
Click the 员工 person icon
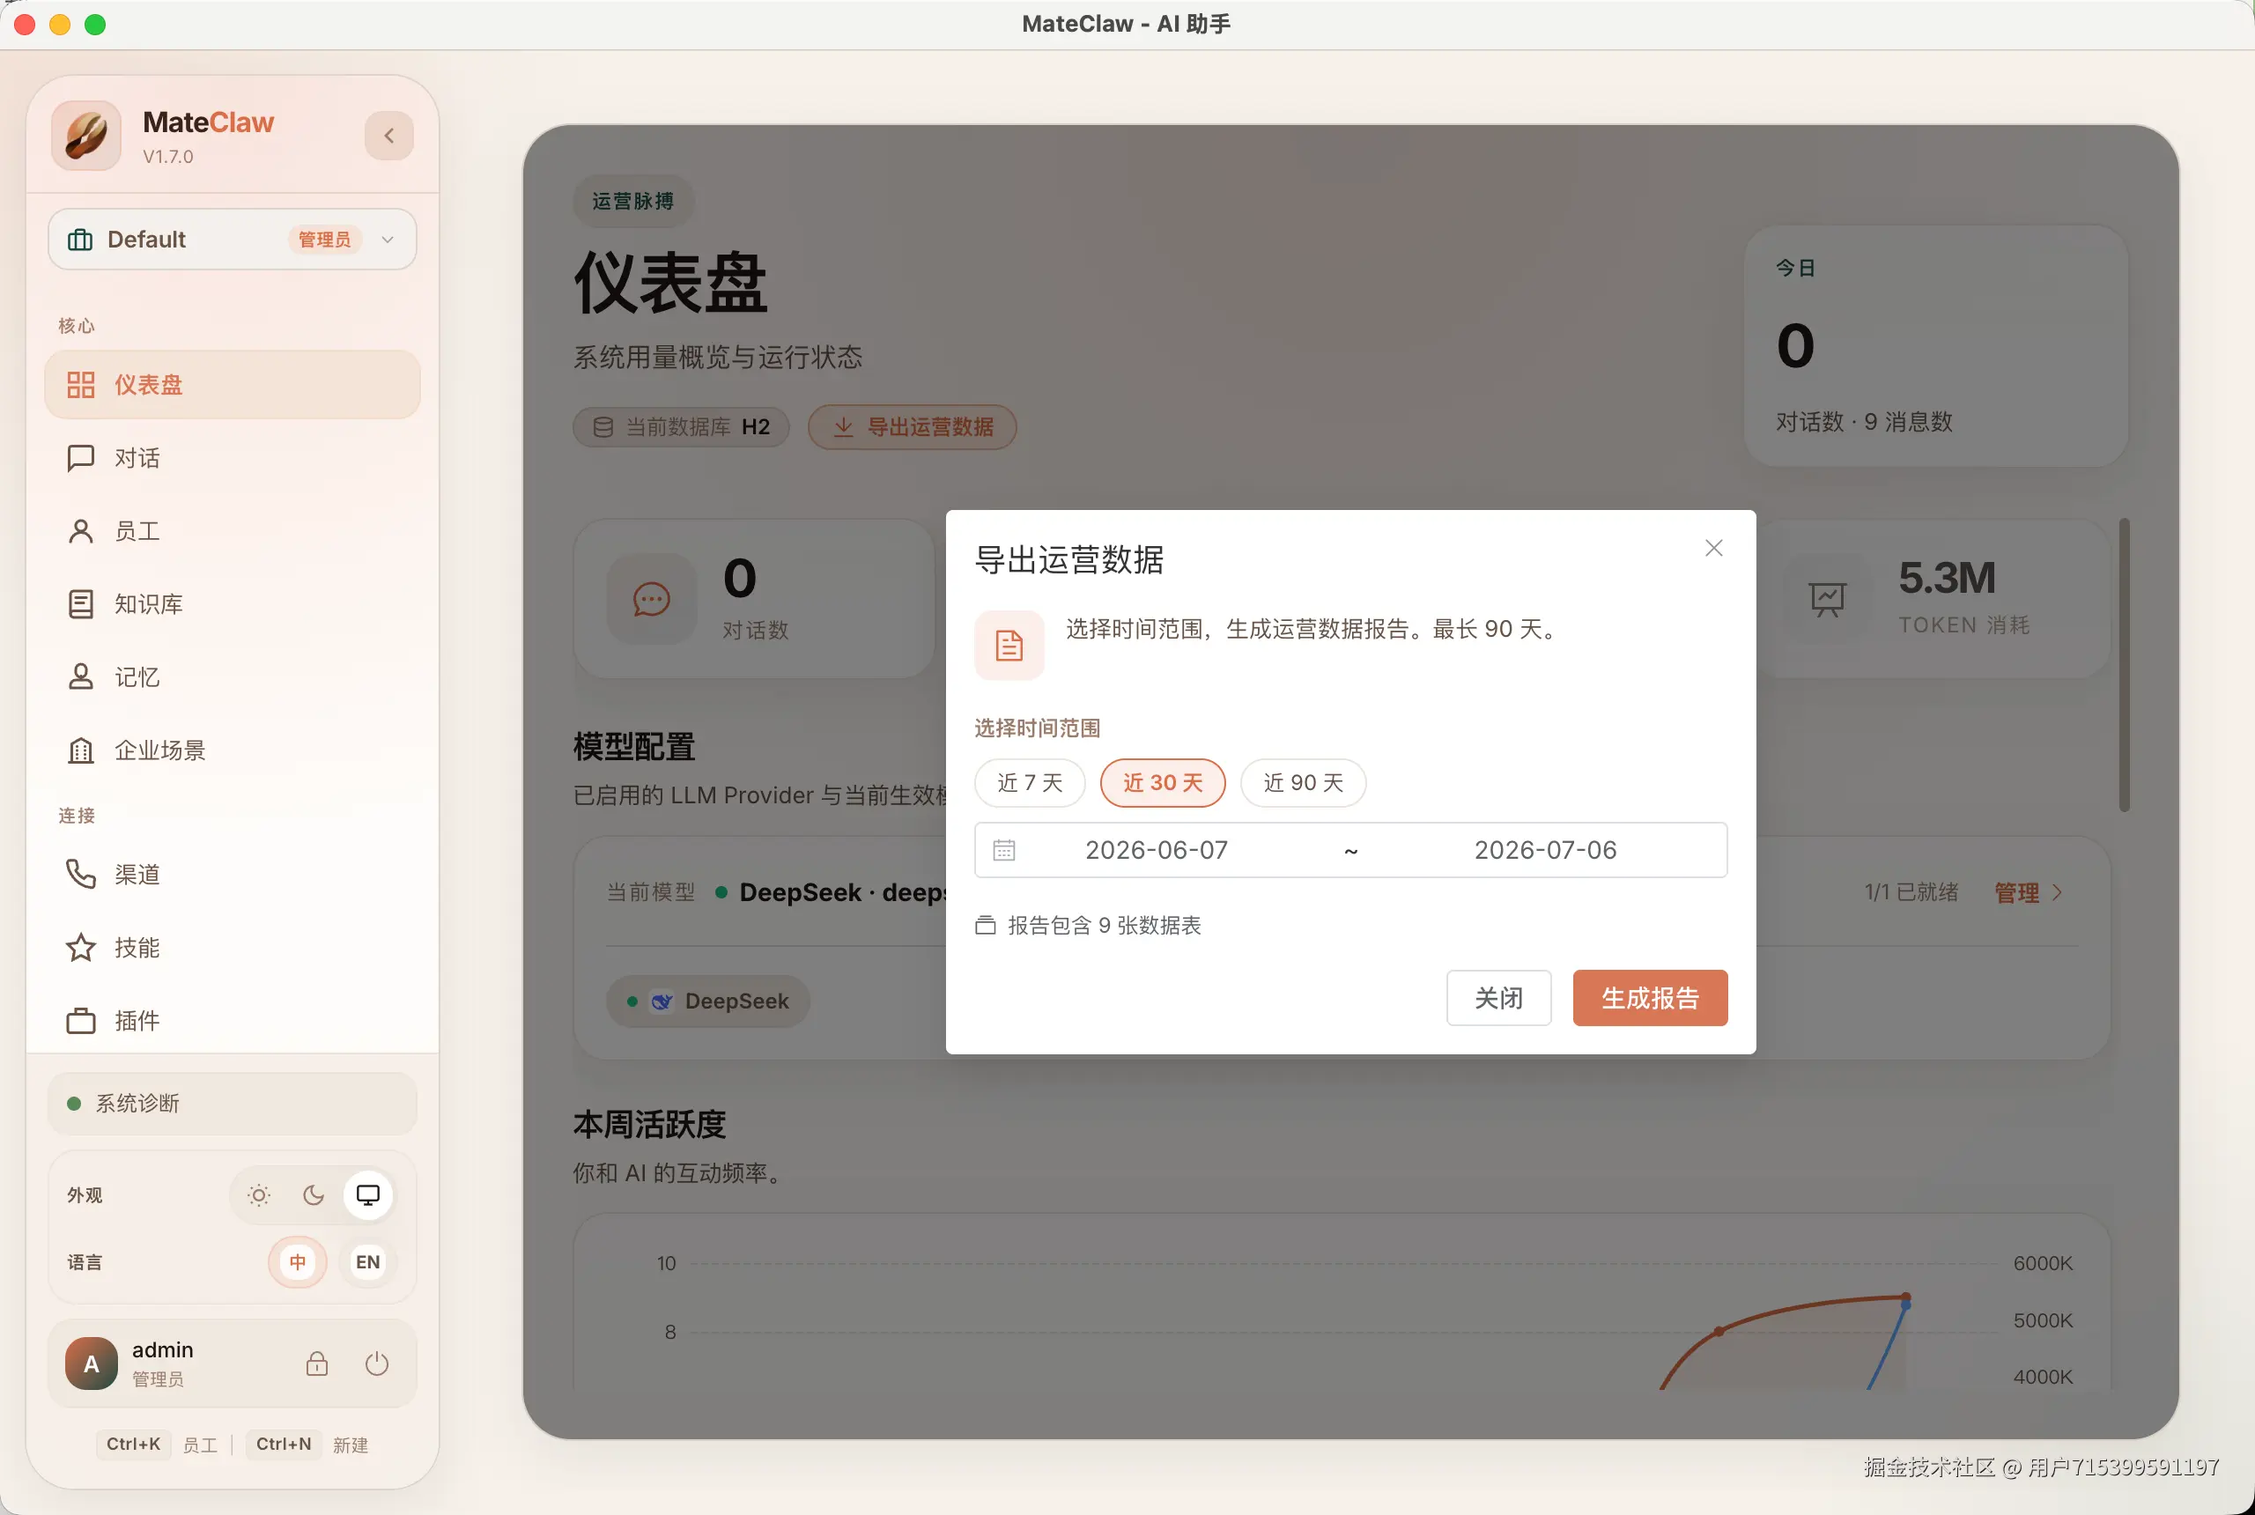click(80, 530)
